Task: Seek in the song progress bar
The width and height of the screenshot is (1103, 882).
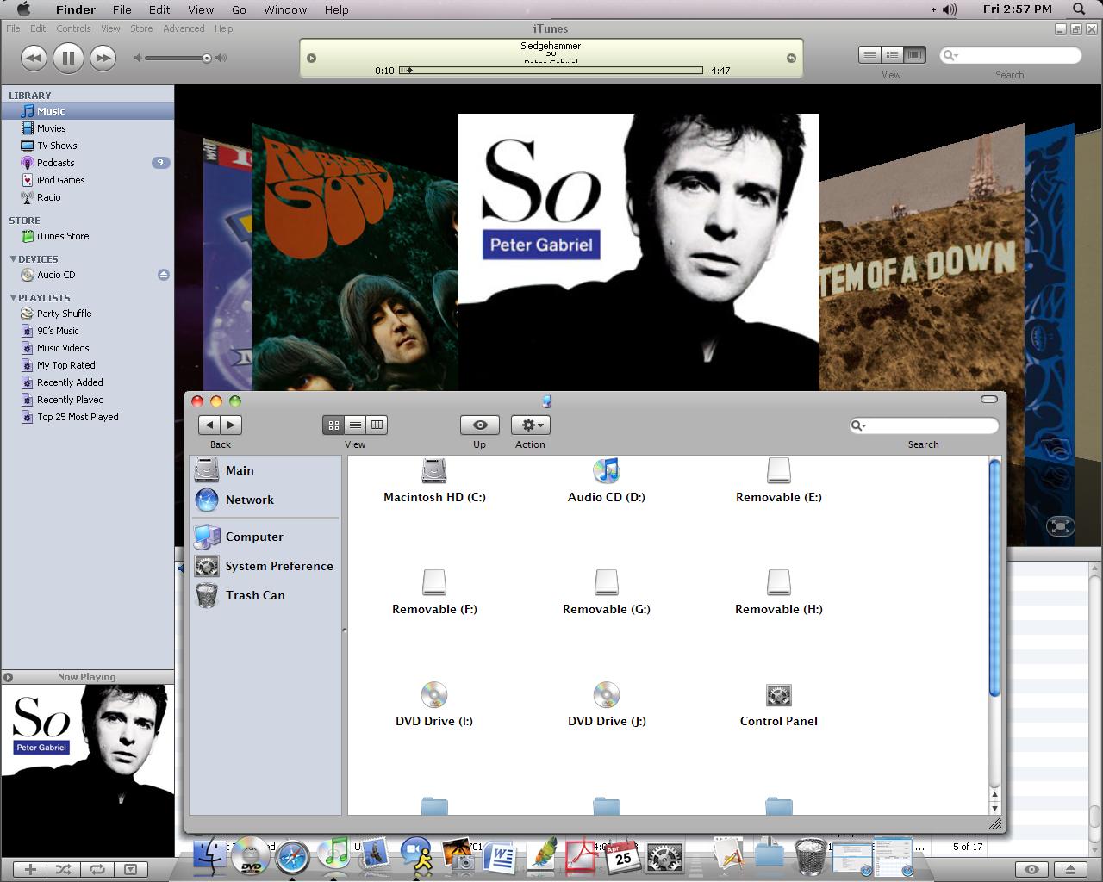Action: click(x=551, y=71)
